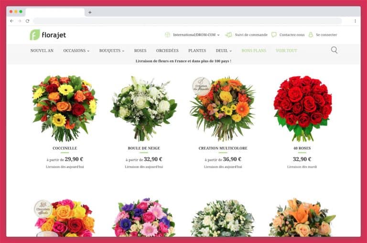
Task: Click the Boule de Neige bouquet image
Action: tap(144, 108)
